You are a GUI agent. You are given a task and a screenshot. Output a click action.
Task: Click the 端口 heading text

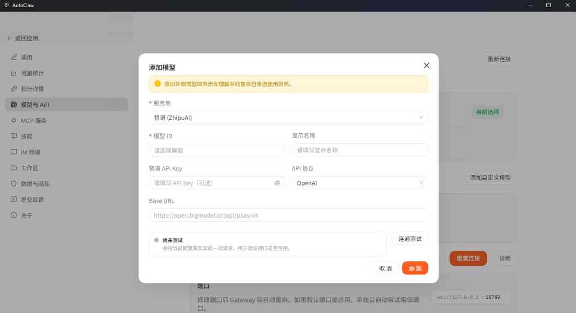(x=204, y=286)
